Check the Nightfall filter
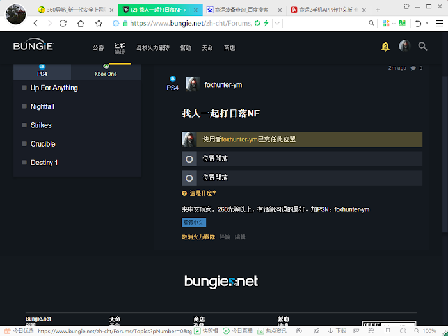 (24, 106)
